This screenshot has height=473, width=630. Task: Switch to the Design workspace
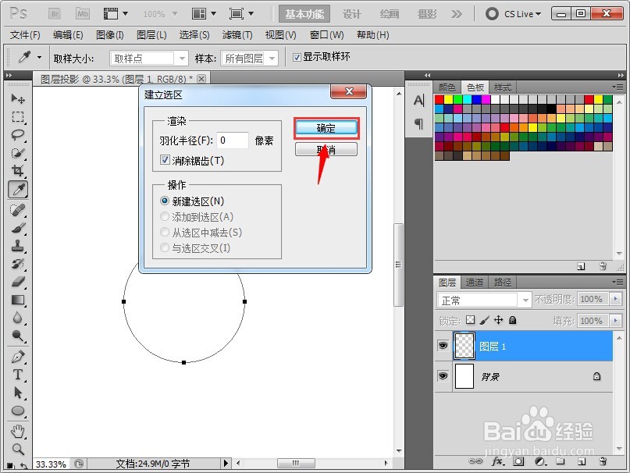coord(352,14)
